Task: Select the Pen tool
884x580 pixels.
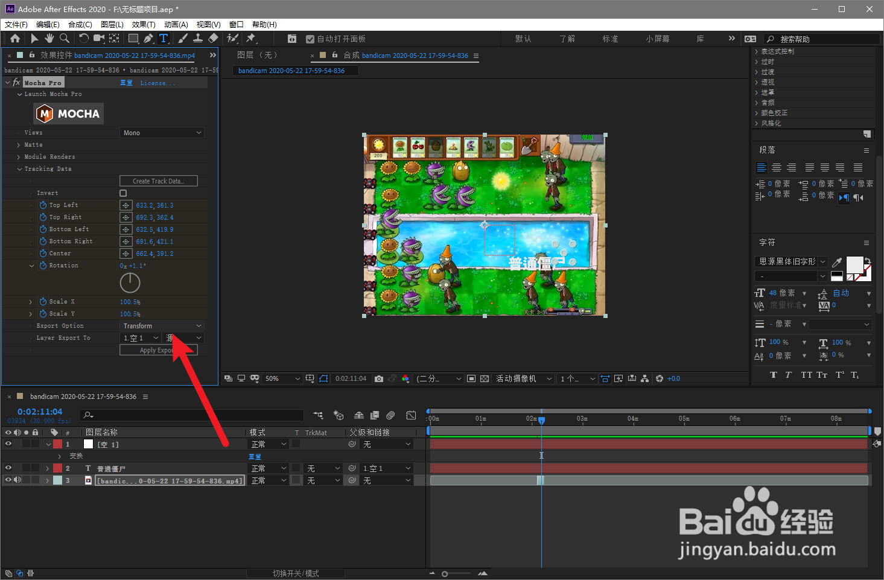Action: tap(148, 38)
